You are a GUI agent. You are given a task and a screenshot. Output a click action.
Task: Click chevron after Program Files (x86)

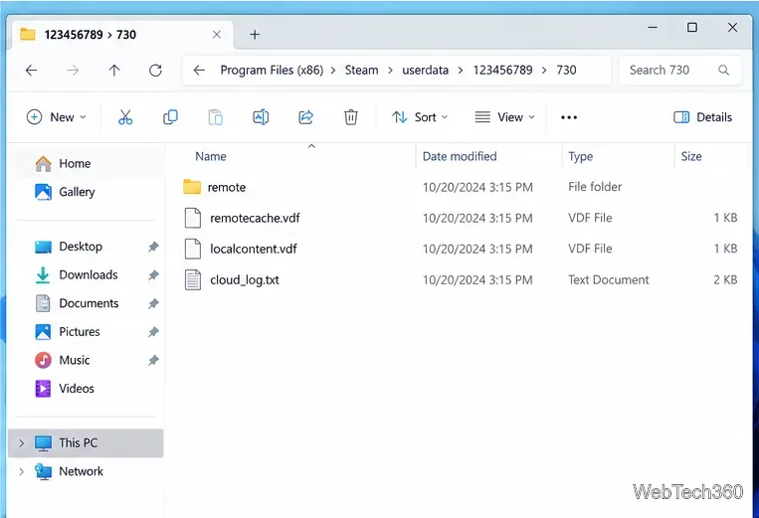(333, 71)
